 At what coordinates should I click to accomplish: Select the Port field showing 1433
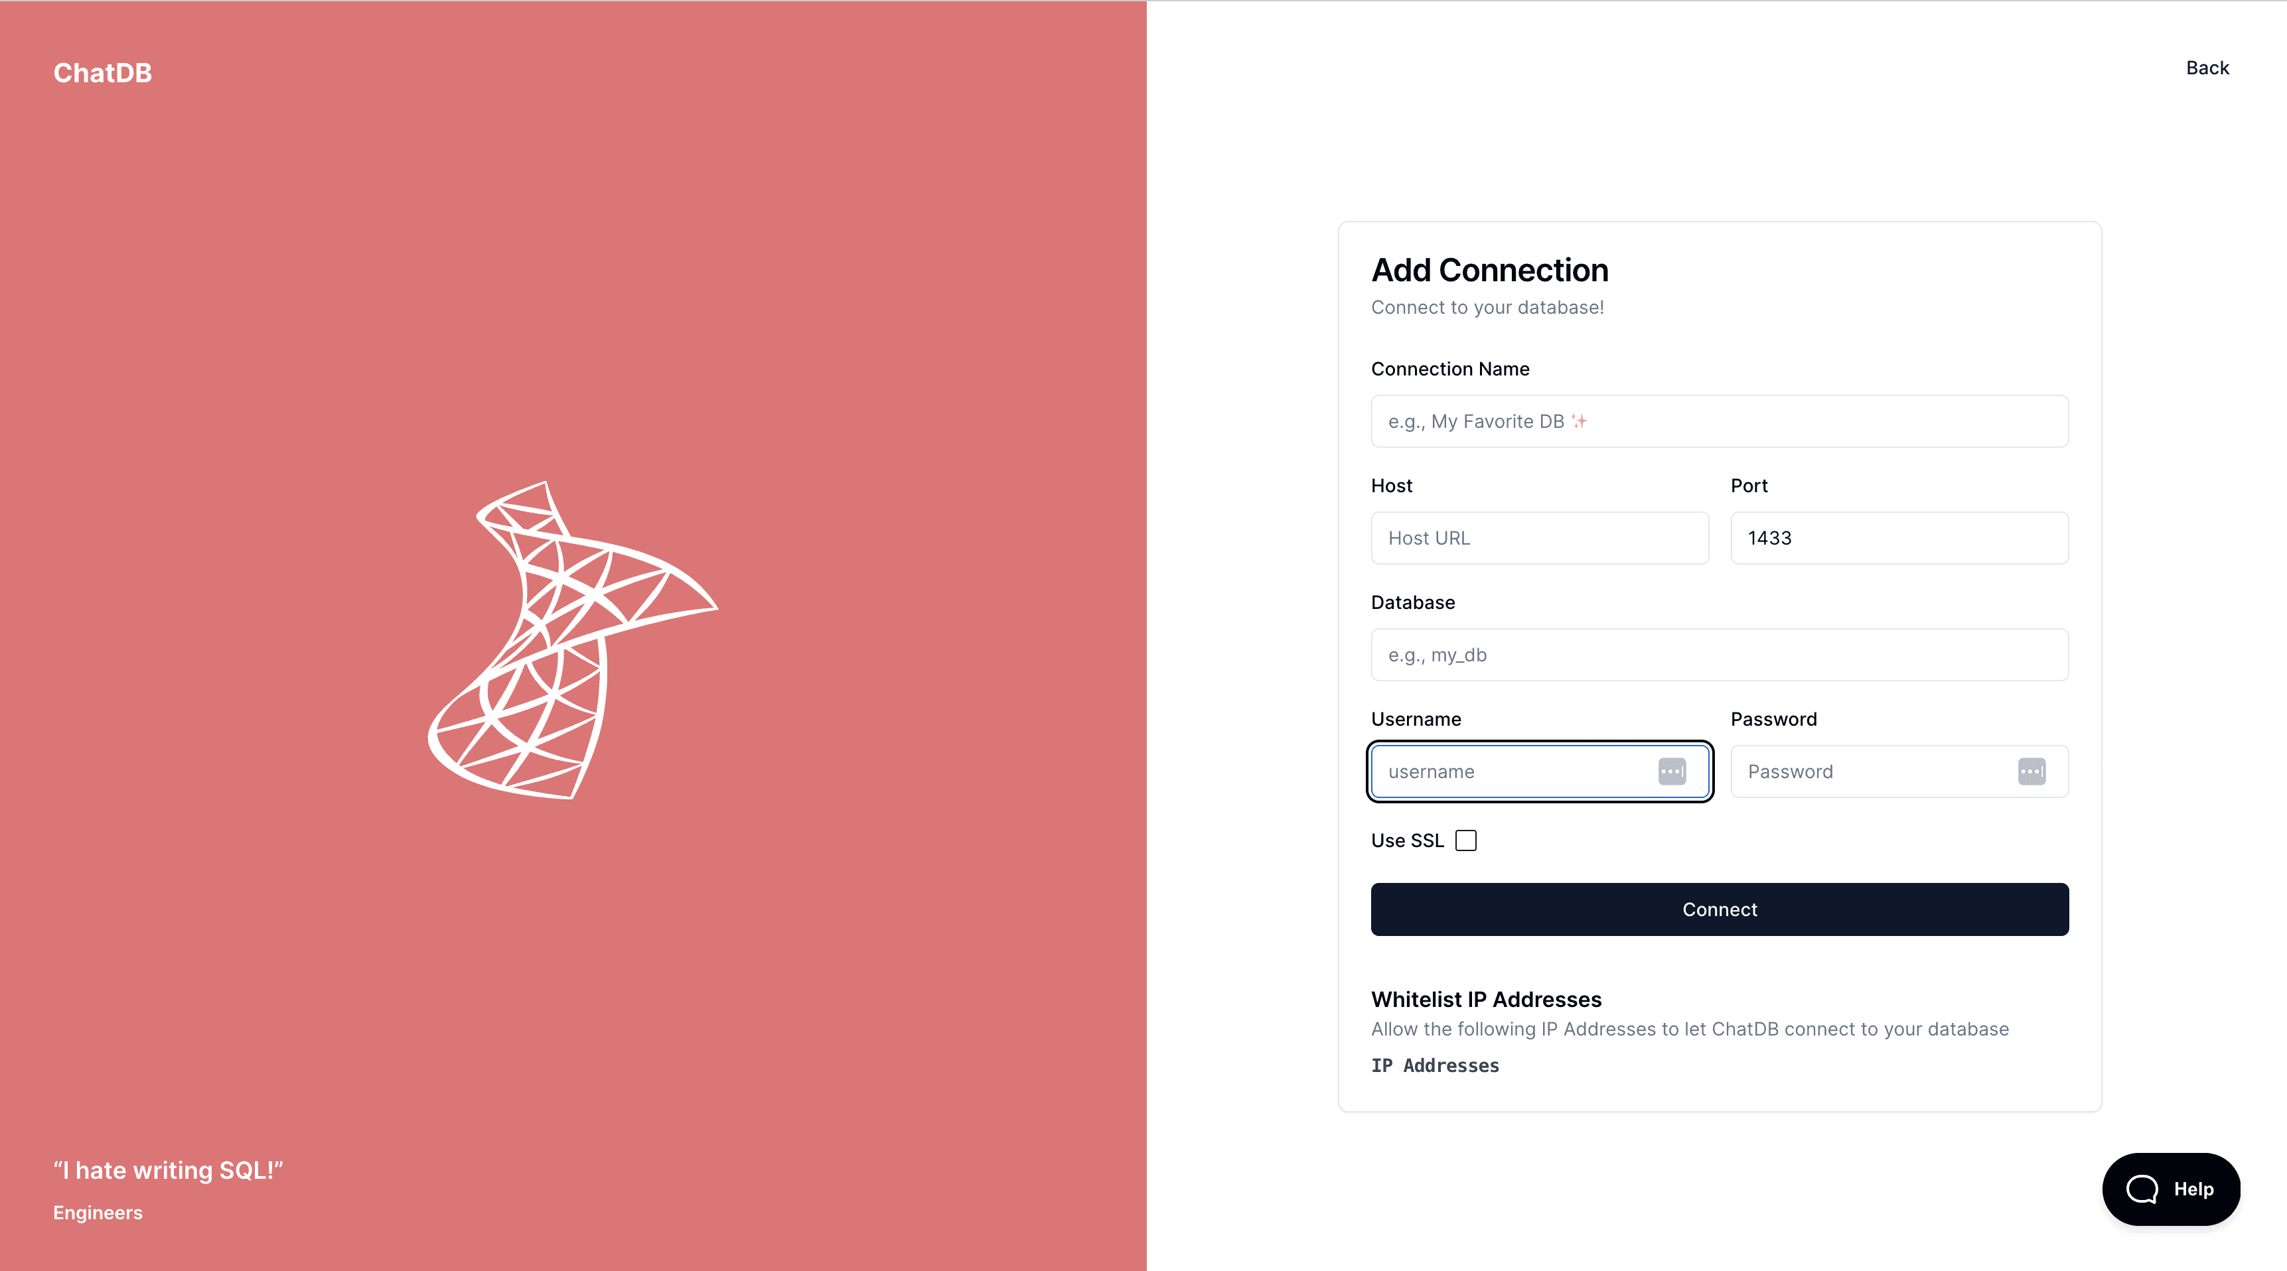tap(1899, 538)
